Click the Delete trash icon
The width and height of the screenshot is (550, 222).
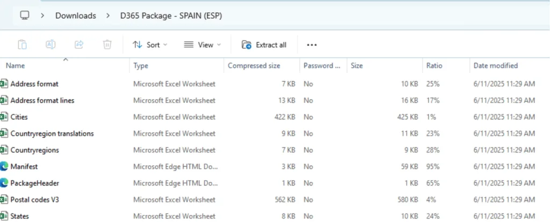(107, 45)
